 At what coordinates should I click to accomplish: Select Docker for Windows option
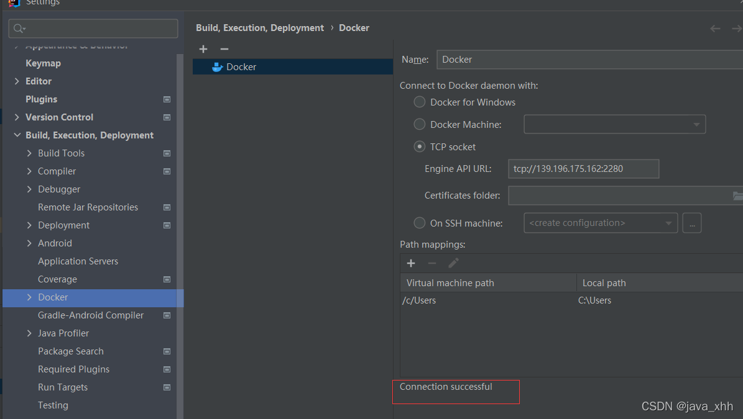(419, 102)
